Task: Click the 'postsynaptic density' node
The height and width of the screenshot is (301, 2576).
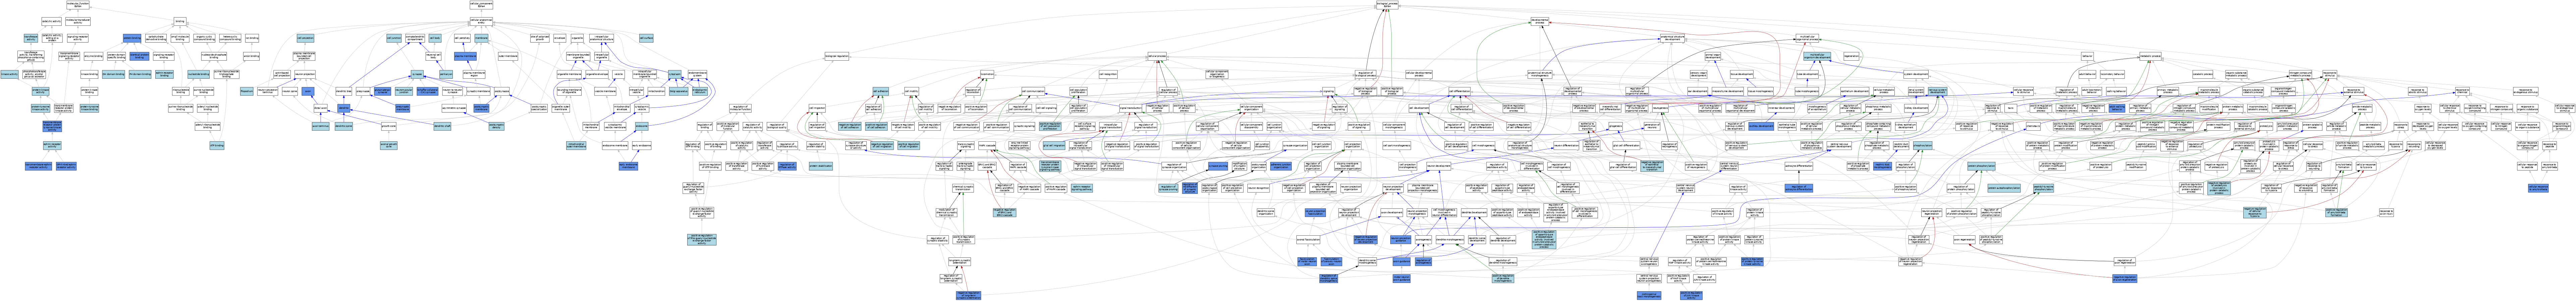Action: 496,127
